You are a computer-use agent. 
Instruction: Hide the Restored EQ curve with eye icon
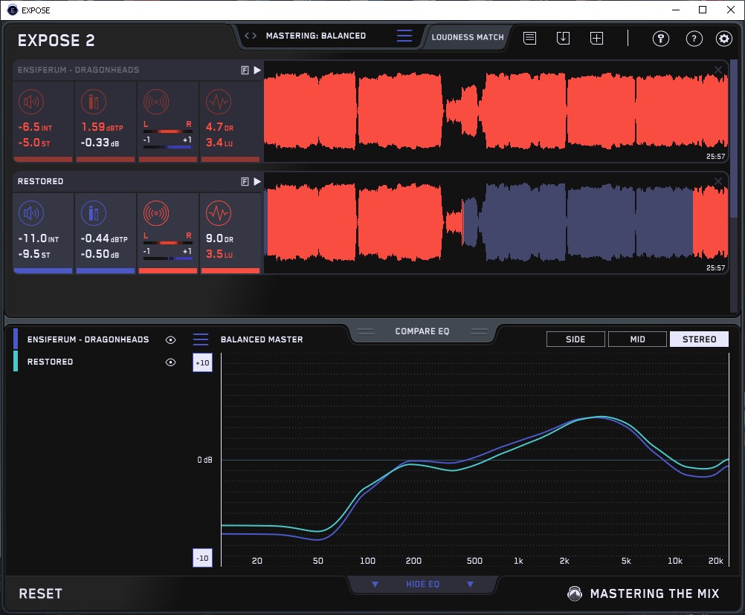[x=171, y=362]
